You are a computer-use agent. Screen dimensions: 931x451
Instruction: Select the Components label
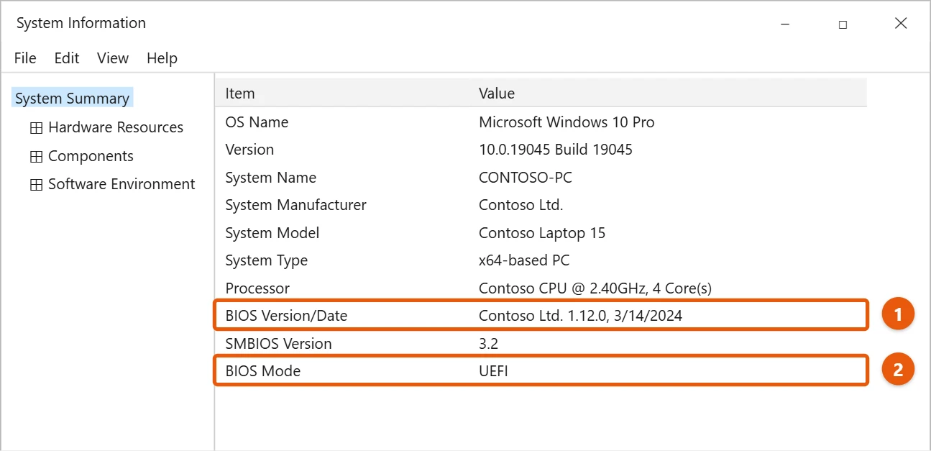pyautogui.click(x=91, y=156)
